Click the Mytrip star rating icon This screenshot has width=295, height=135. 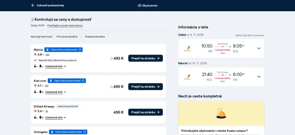pos(35,55)
